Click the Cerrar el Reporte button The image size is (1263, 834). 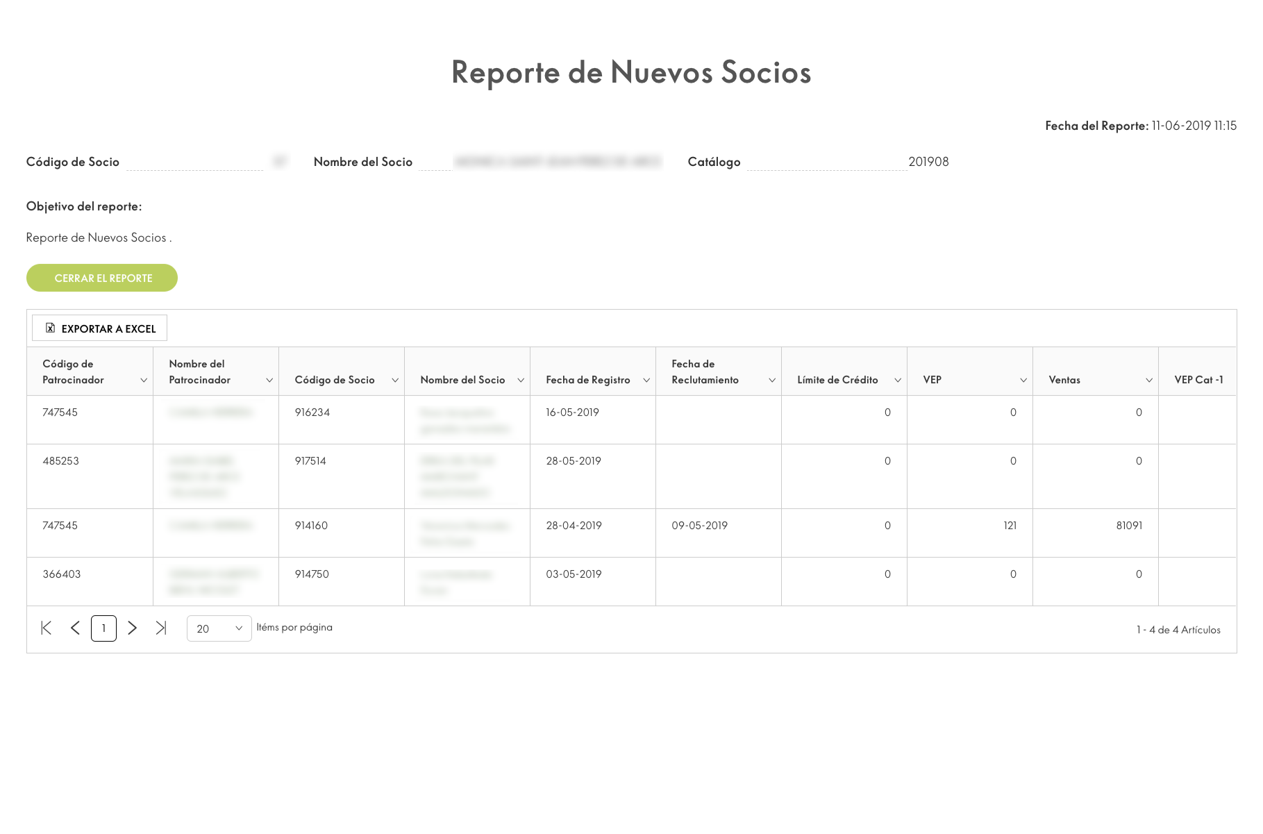(x=102, y=278)
